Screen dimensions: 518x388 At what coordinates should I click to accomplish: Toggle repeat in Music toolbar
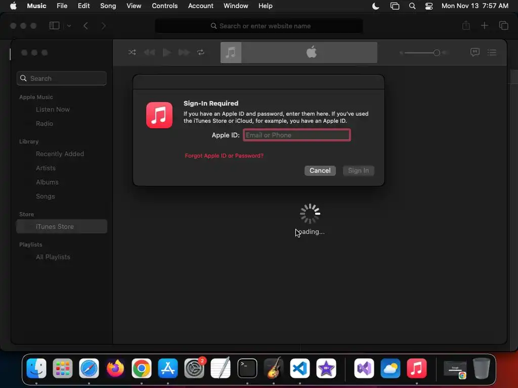[200, 52]
